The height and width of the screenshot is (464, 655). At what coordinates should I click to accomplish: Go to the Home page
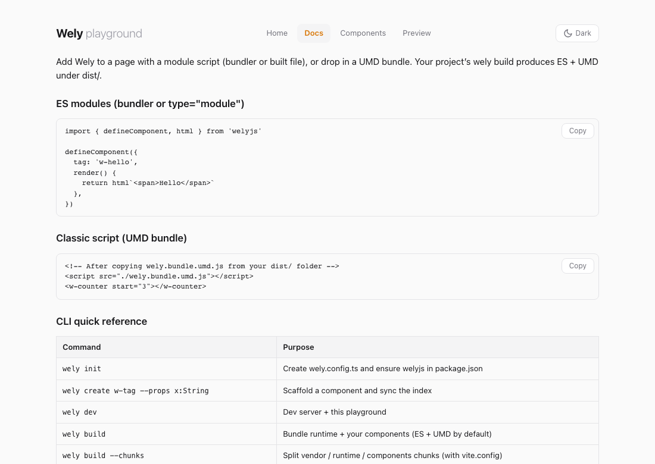277,33
